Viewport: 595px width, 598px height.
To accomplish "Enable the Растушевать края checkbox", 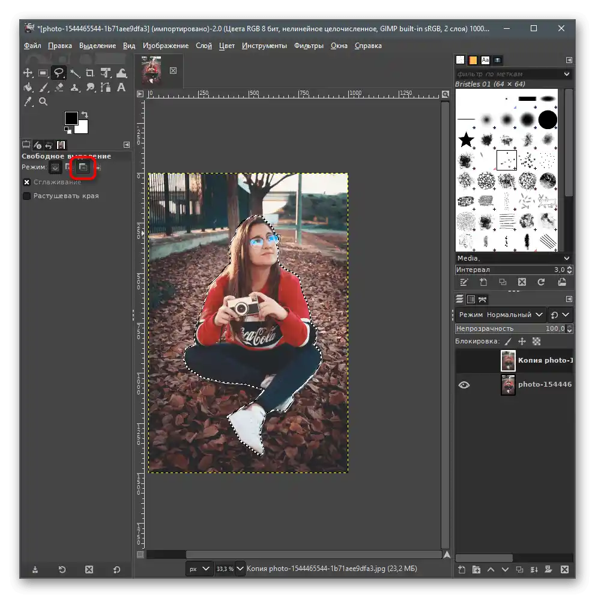I will tap(26, 196).
